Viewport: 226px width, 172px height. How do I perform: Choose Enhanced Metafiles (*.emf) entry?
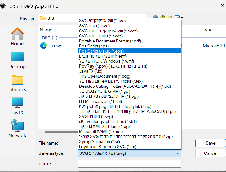pyautogui.click(x=129, y=56)
